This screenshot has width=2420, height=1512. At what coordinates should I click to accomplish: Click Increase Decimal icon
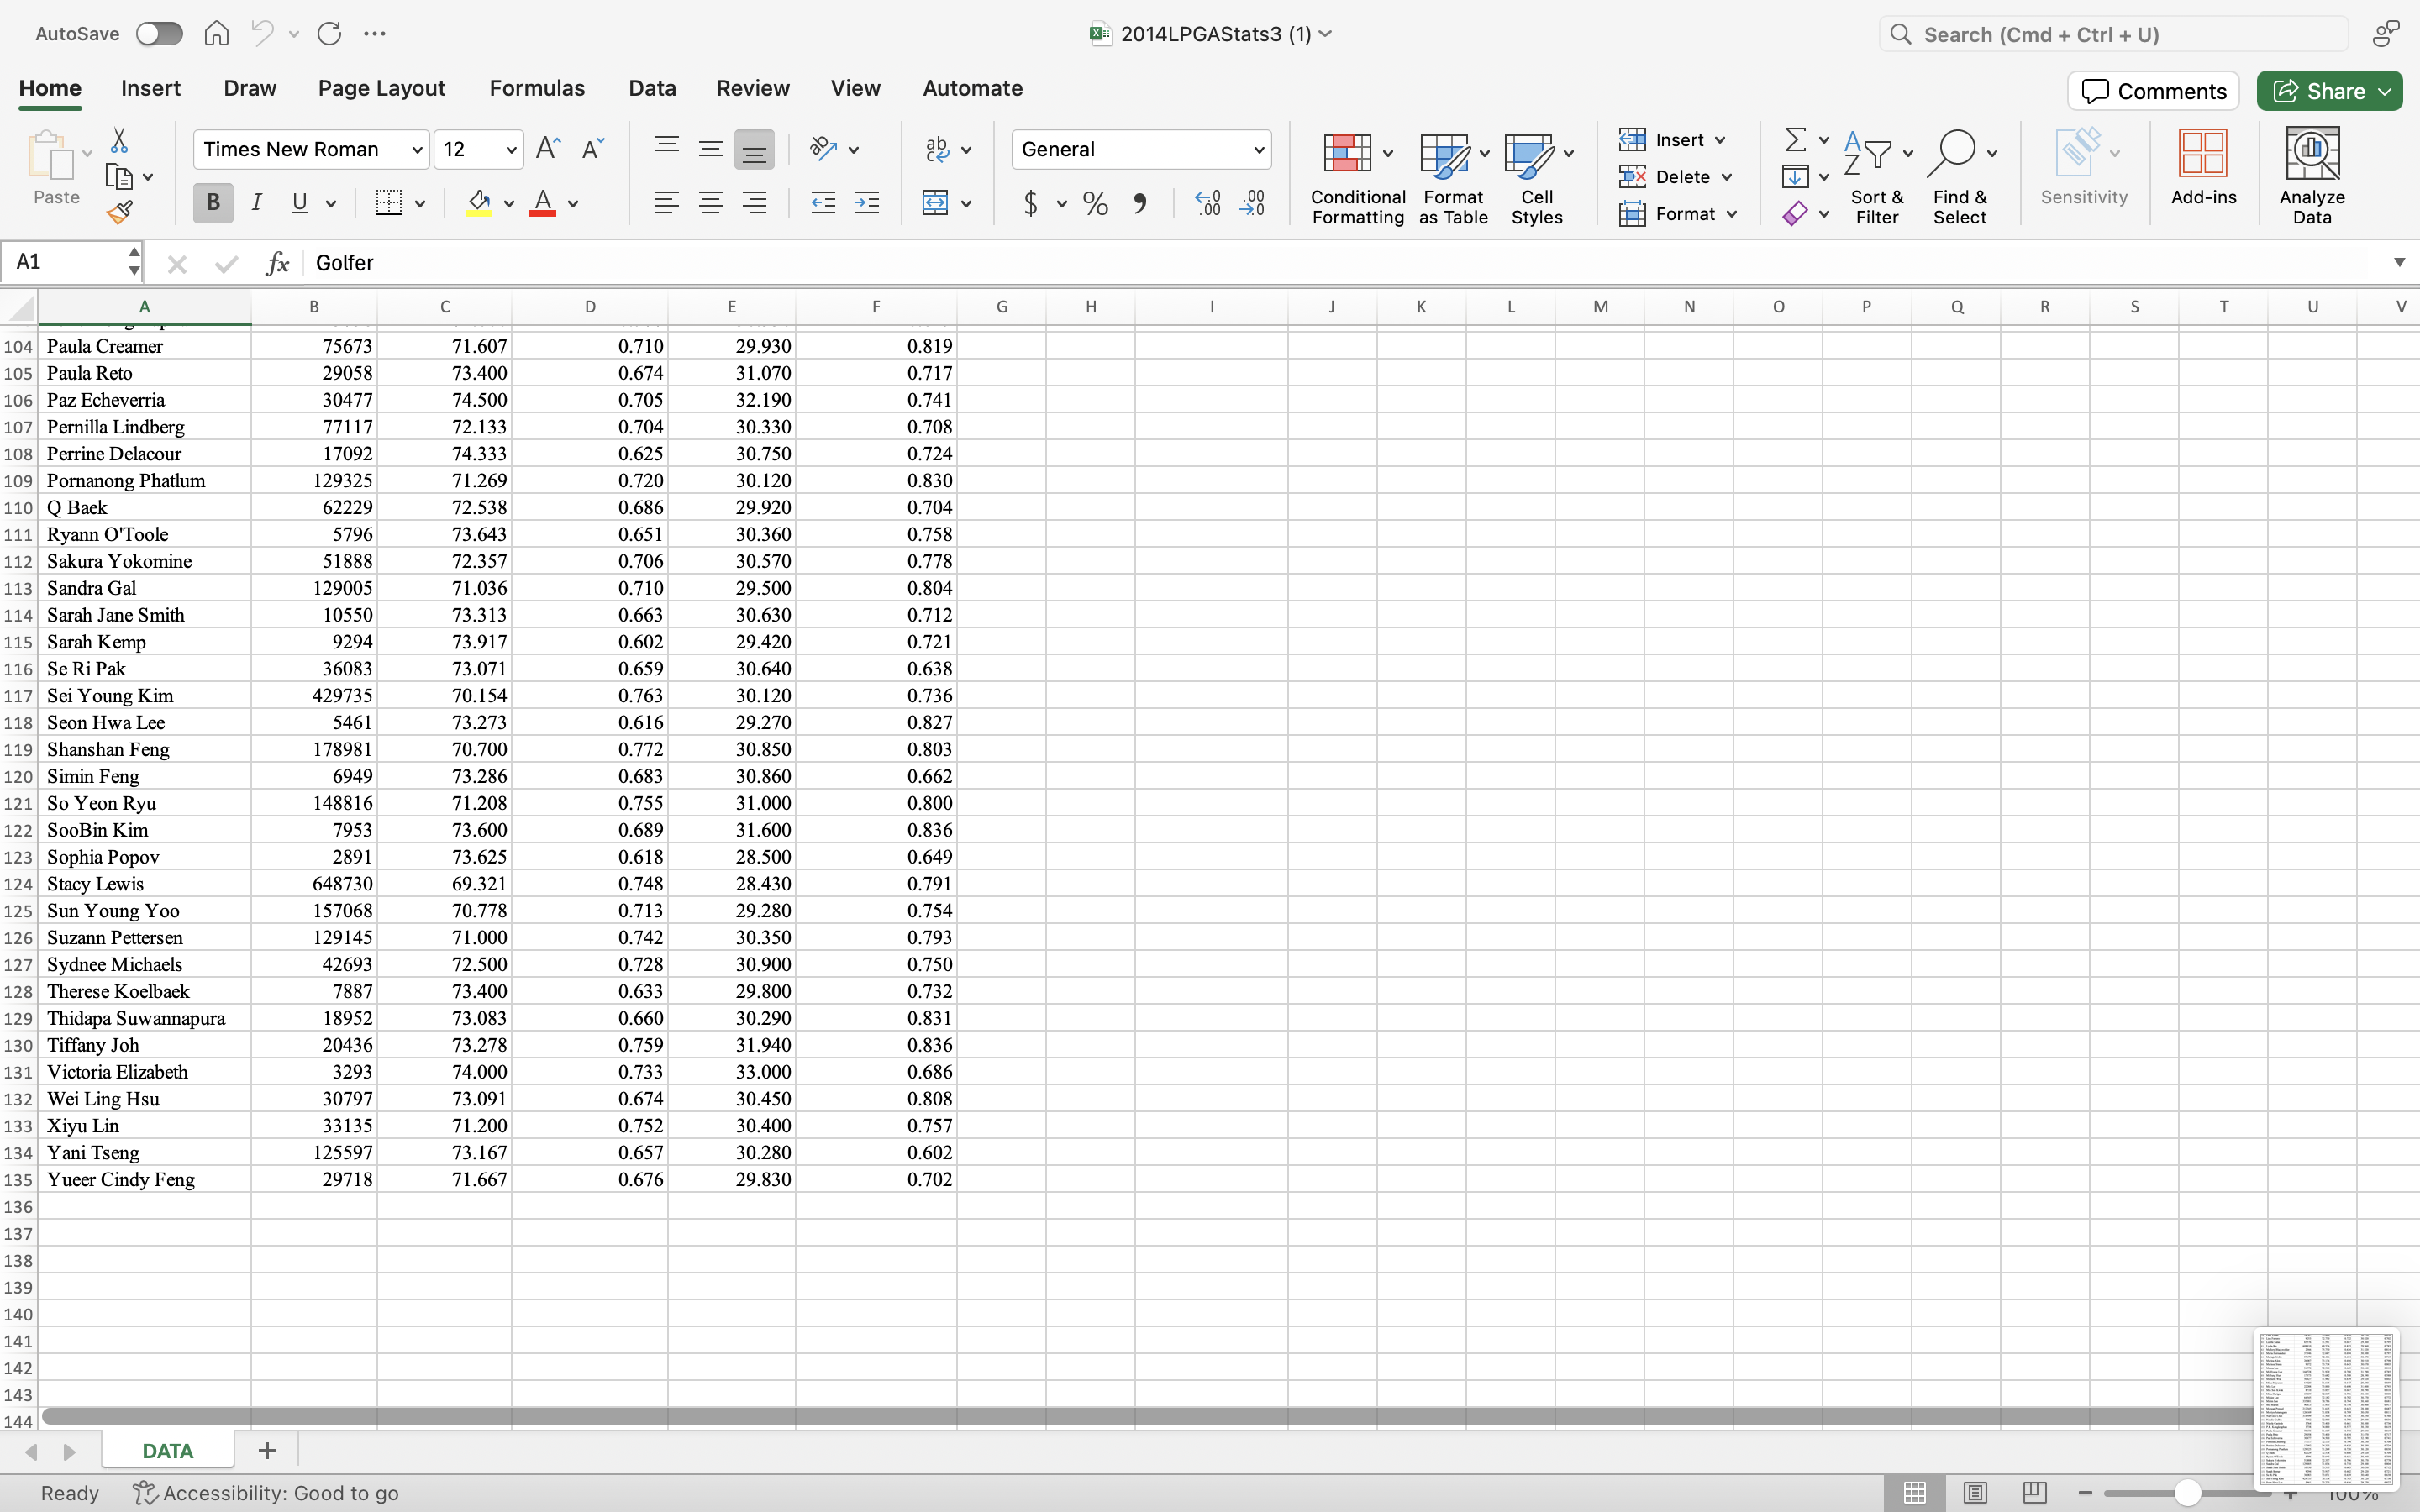pyautogui.click(x=1208, y=203)
